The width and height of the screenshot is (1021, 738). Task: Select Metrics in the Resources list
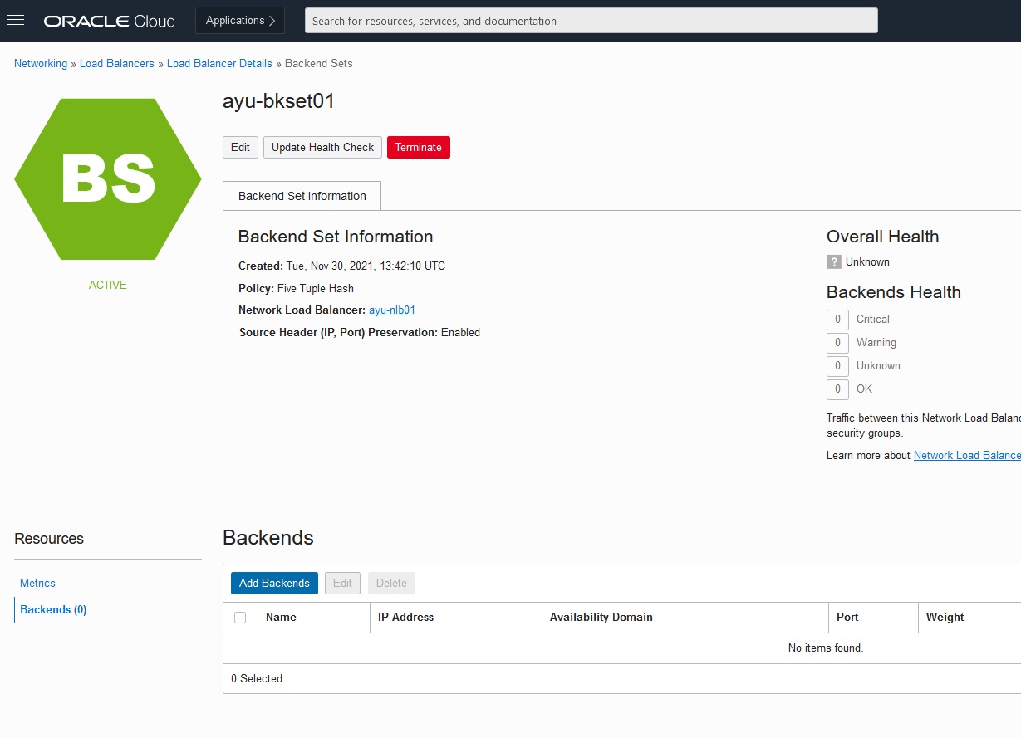[37, 584]
